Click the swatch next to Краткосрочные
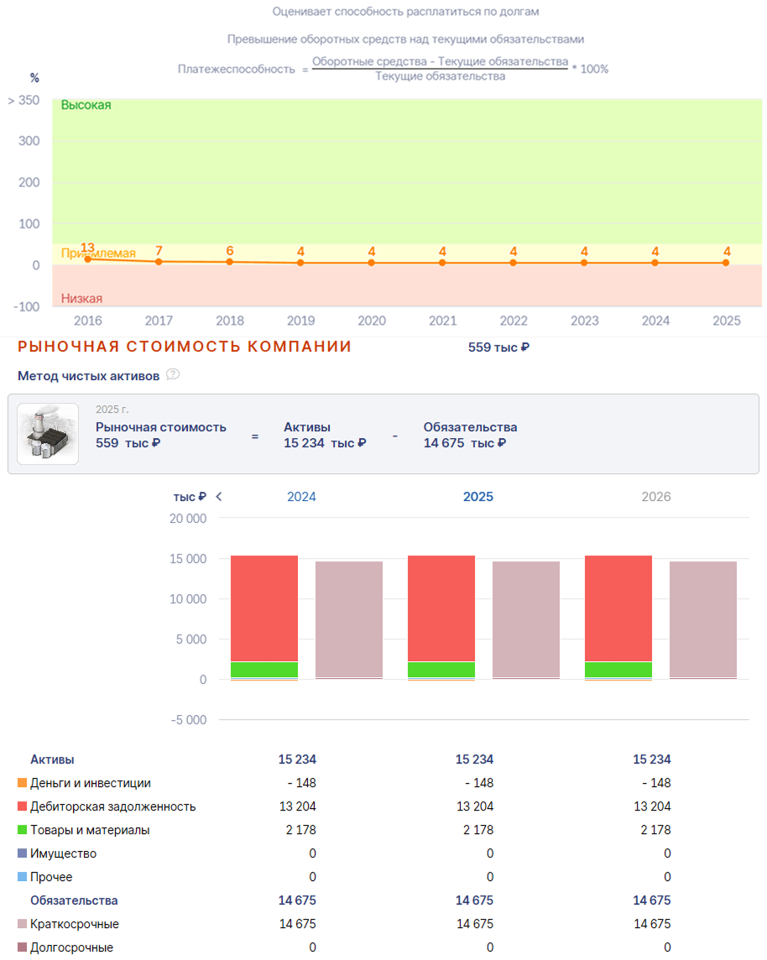Viewport: 767px width, 960px height. pos(23,924)
